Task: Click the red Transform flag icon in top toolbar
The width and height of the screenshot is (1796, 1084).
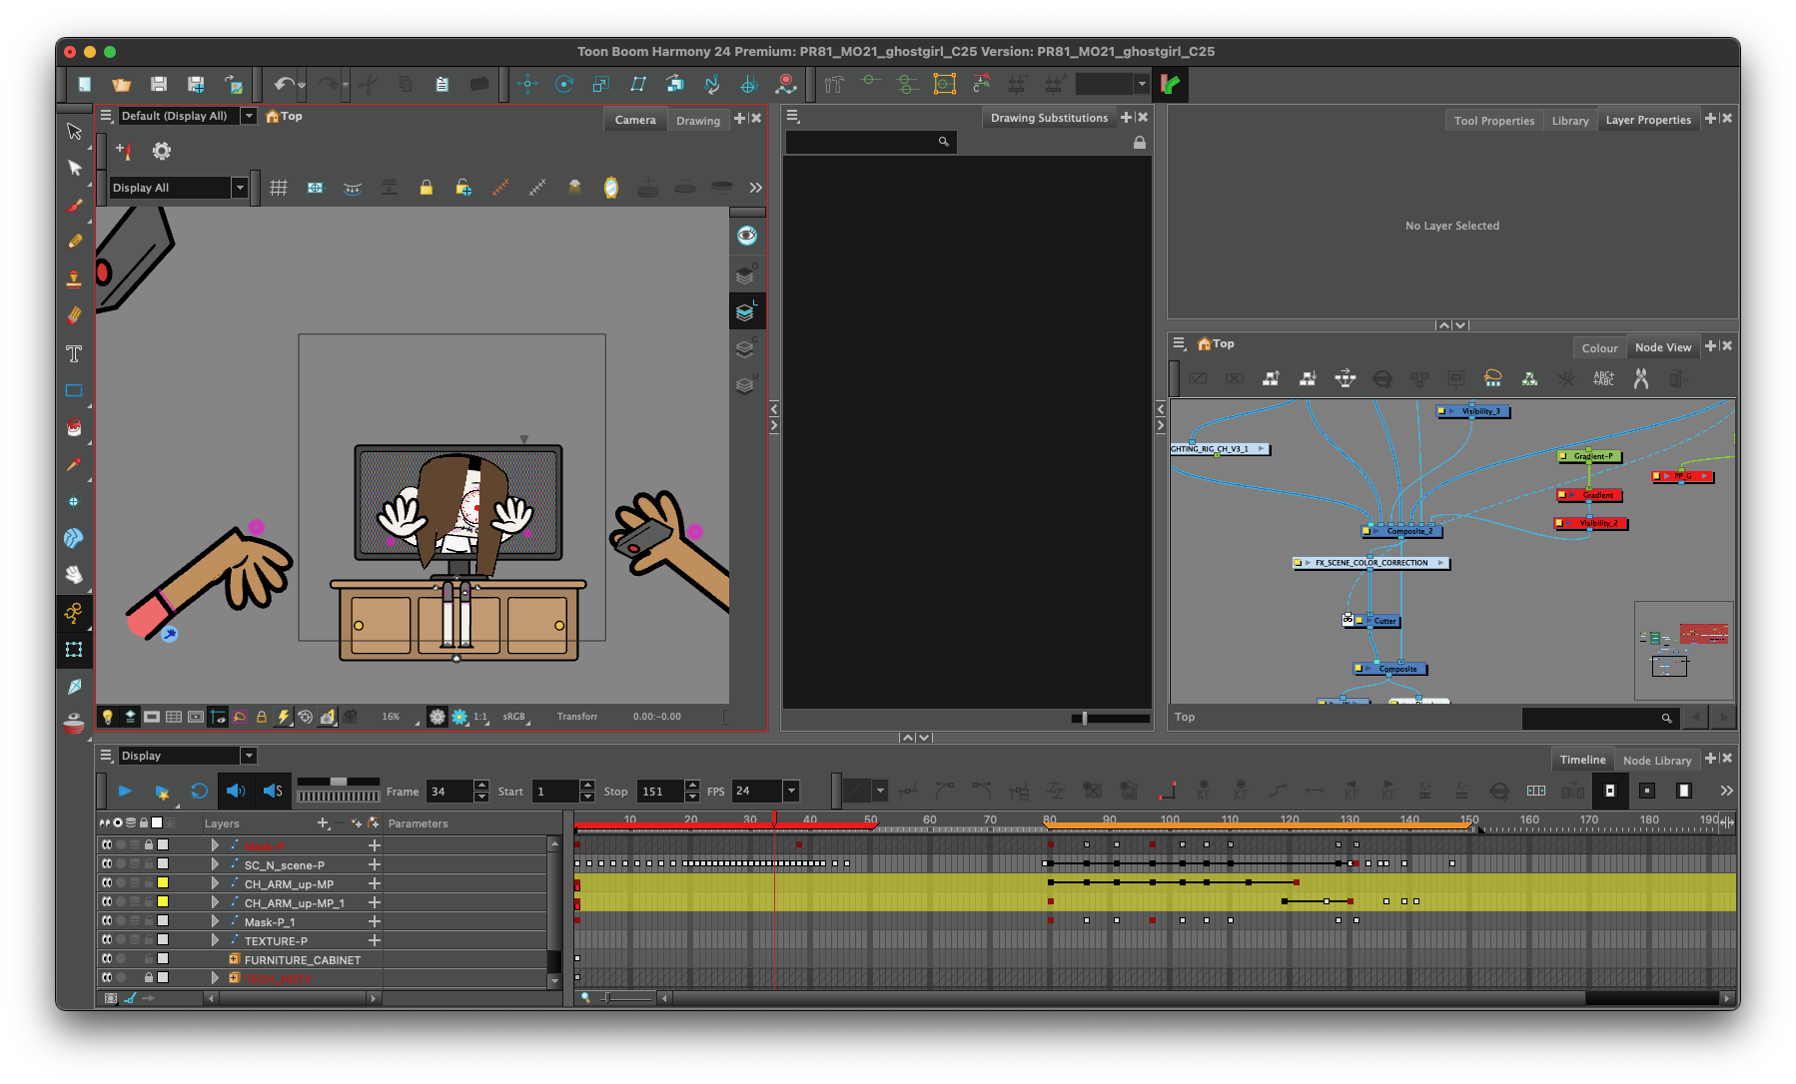Action: click(x=1171, y=85)
